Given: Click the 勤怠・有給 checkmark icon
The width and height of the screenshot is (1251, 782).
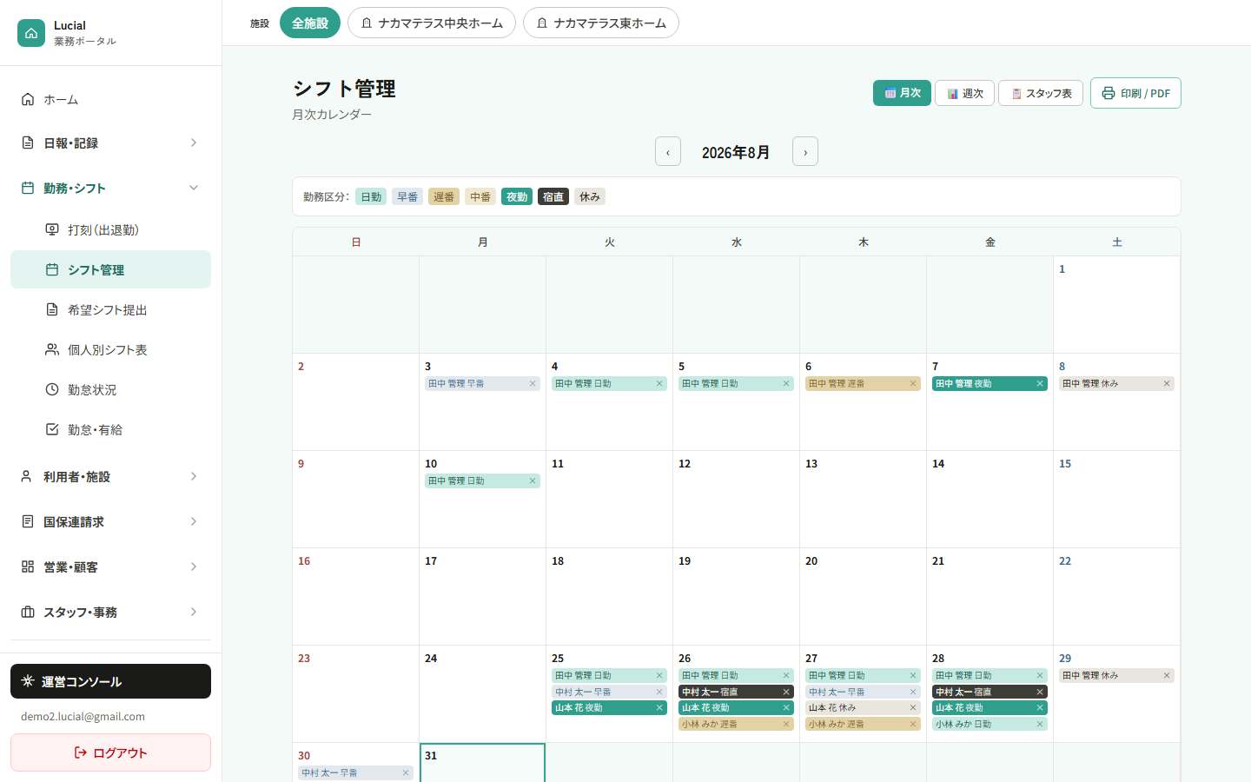Looking at the screenshot, I should tap(52, 429).
